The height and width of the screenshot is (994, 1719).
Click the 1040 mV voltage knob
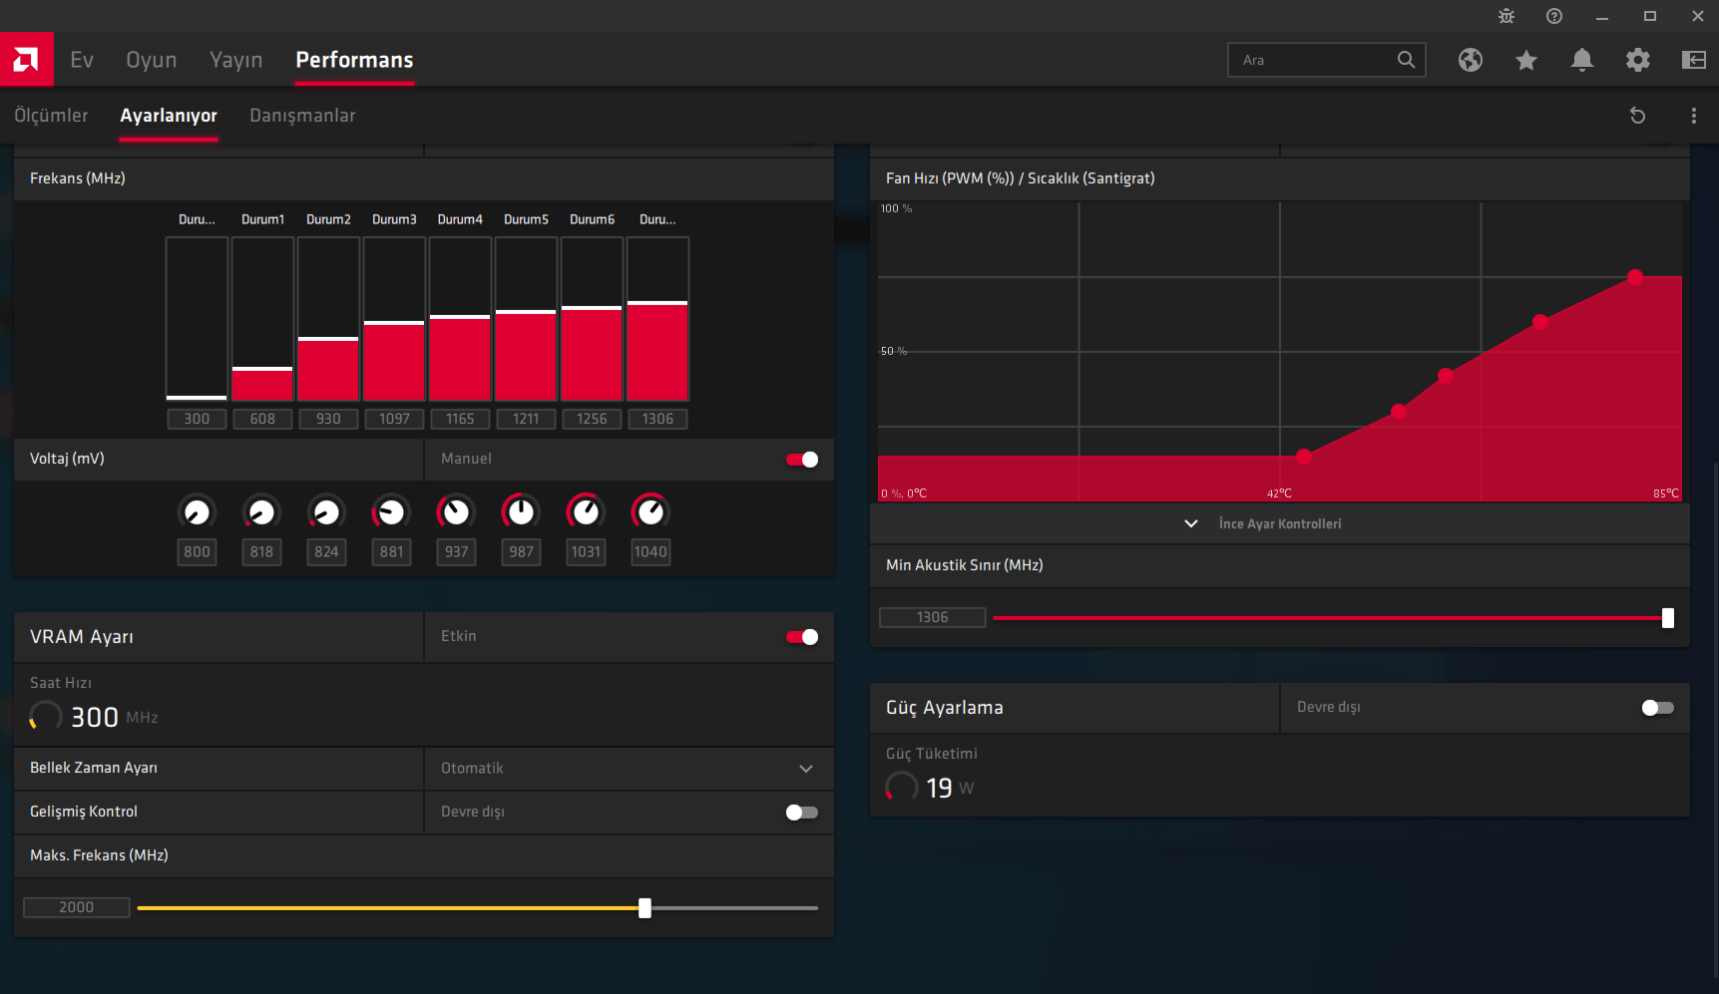click(650, 512)
